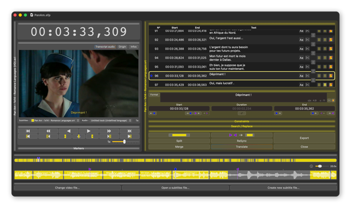351x208 pixels.
Task: Jump to the video start
Action: pyautogui.click(x=28, y=131)
